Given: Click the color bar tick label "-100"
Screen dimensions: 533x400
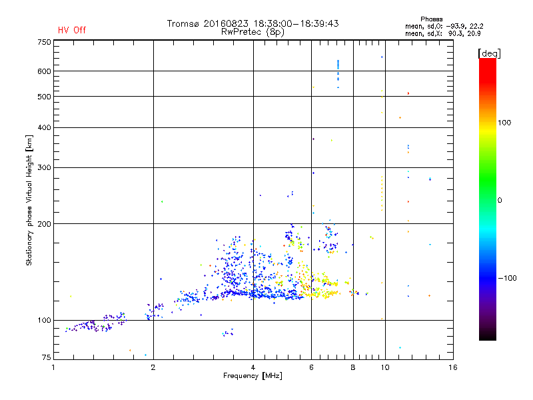Looking at the screenshot, I should 507,278.
